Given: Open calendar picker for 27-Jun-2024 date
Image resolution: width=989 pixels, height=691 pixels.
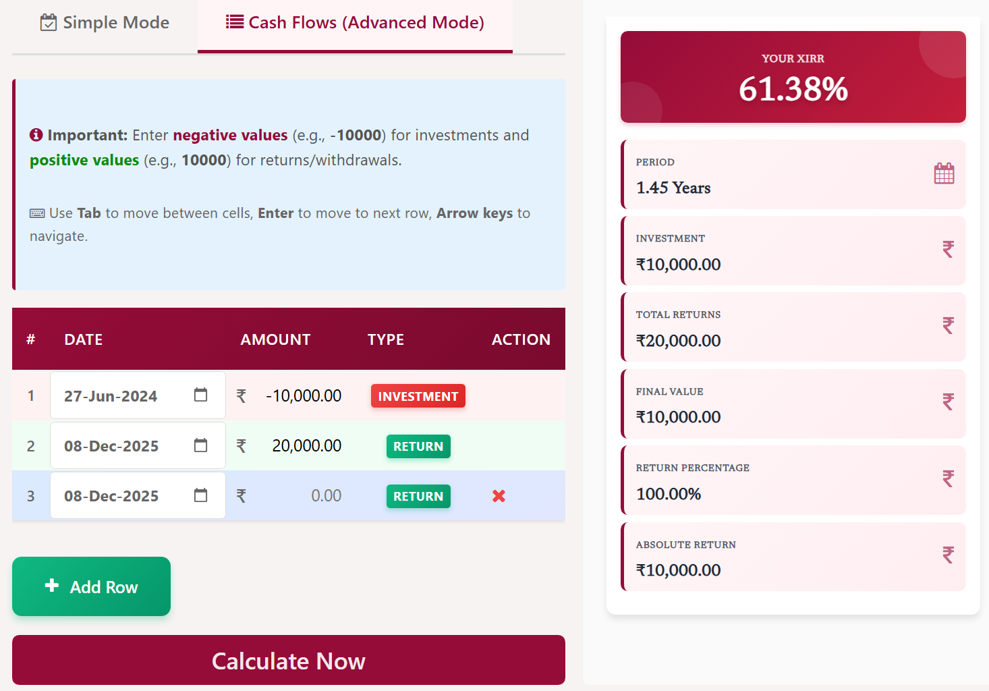Looking at the screenshot, I should pyautogui.click(x=200, y=395).
